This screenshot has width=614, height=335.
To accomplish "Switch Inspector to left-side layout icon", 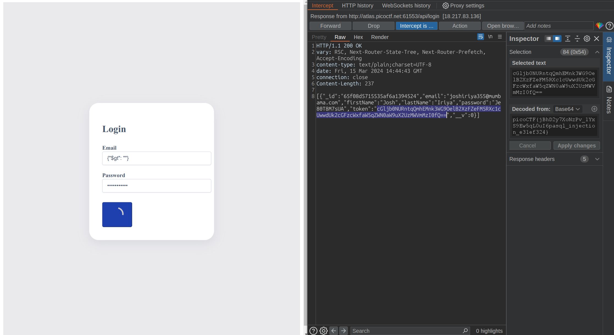I will tap(549, 39).
